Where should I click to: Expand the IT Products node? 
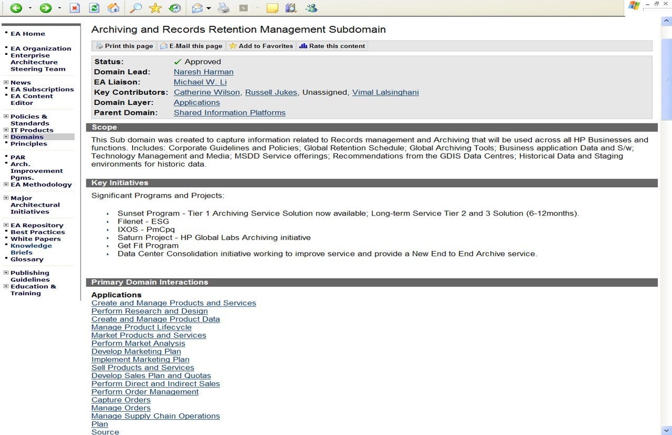pos(6,130)
